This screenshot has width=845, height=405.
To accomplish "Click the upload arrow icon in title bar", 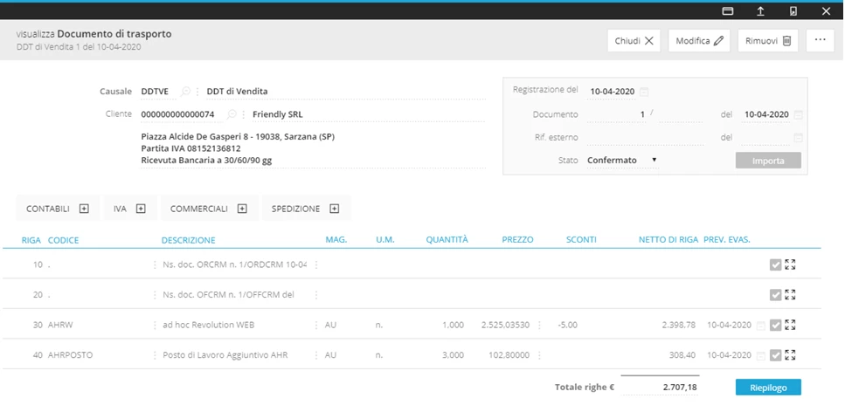I will [x=761, y=10].
